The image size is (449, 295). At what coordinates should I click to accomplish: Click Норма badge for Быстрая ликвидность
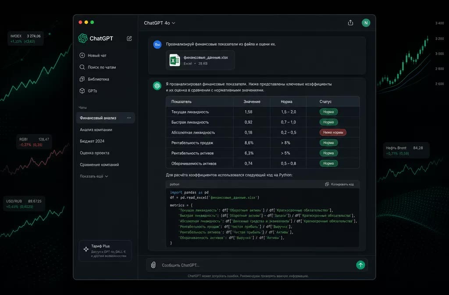[x=328, y=122]
